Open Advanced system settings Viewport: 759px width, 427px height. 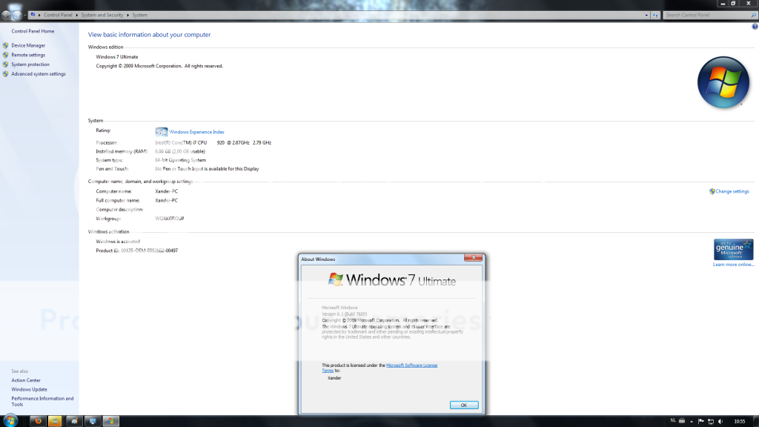click(38, 74)
